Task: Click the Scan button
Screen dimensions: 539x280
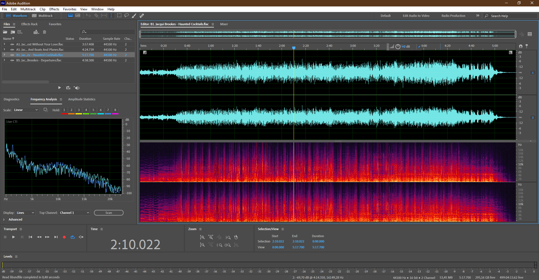Action: [109, 213]
